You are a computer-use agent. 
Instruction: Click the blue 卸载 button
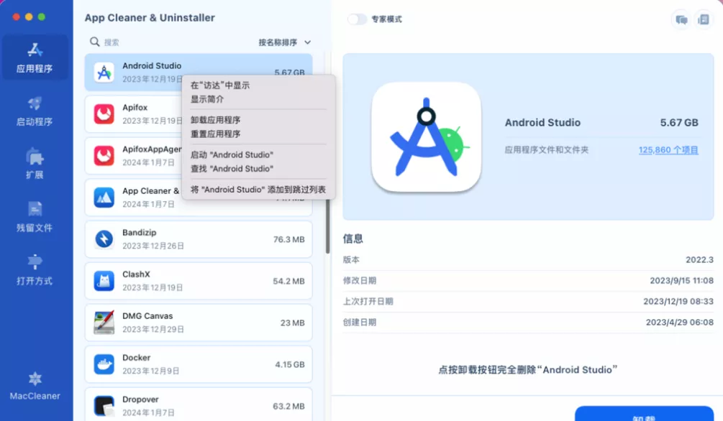[644, 414]
